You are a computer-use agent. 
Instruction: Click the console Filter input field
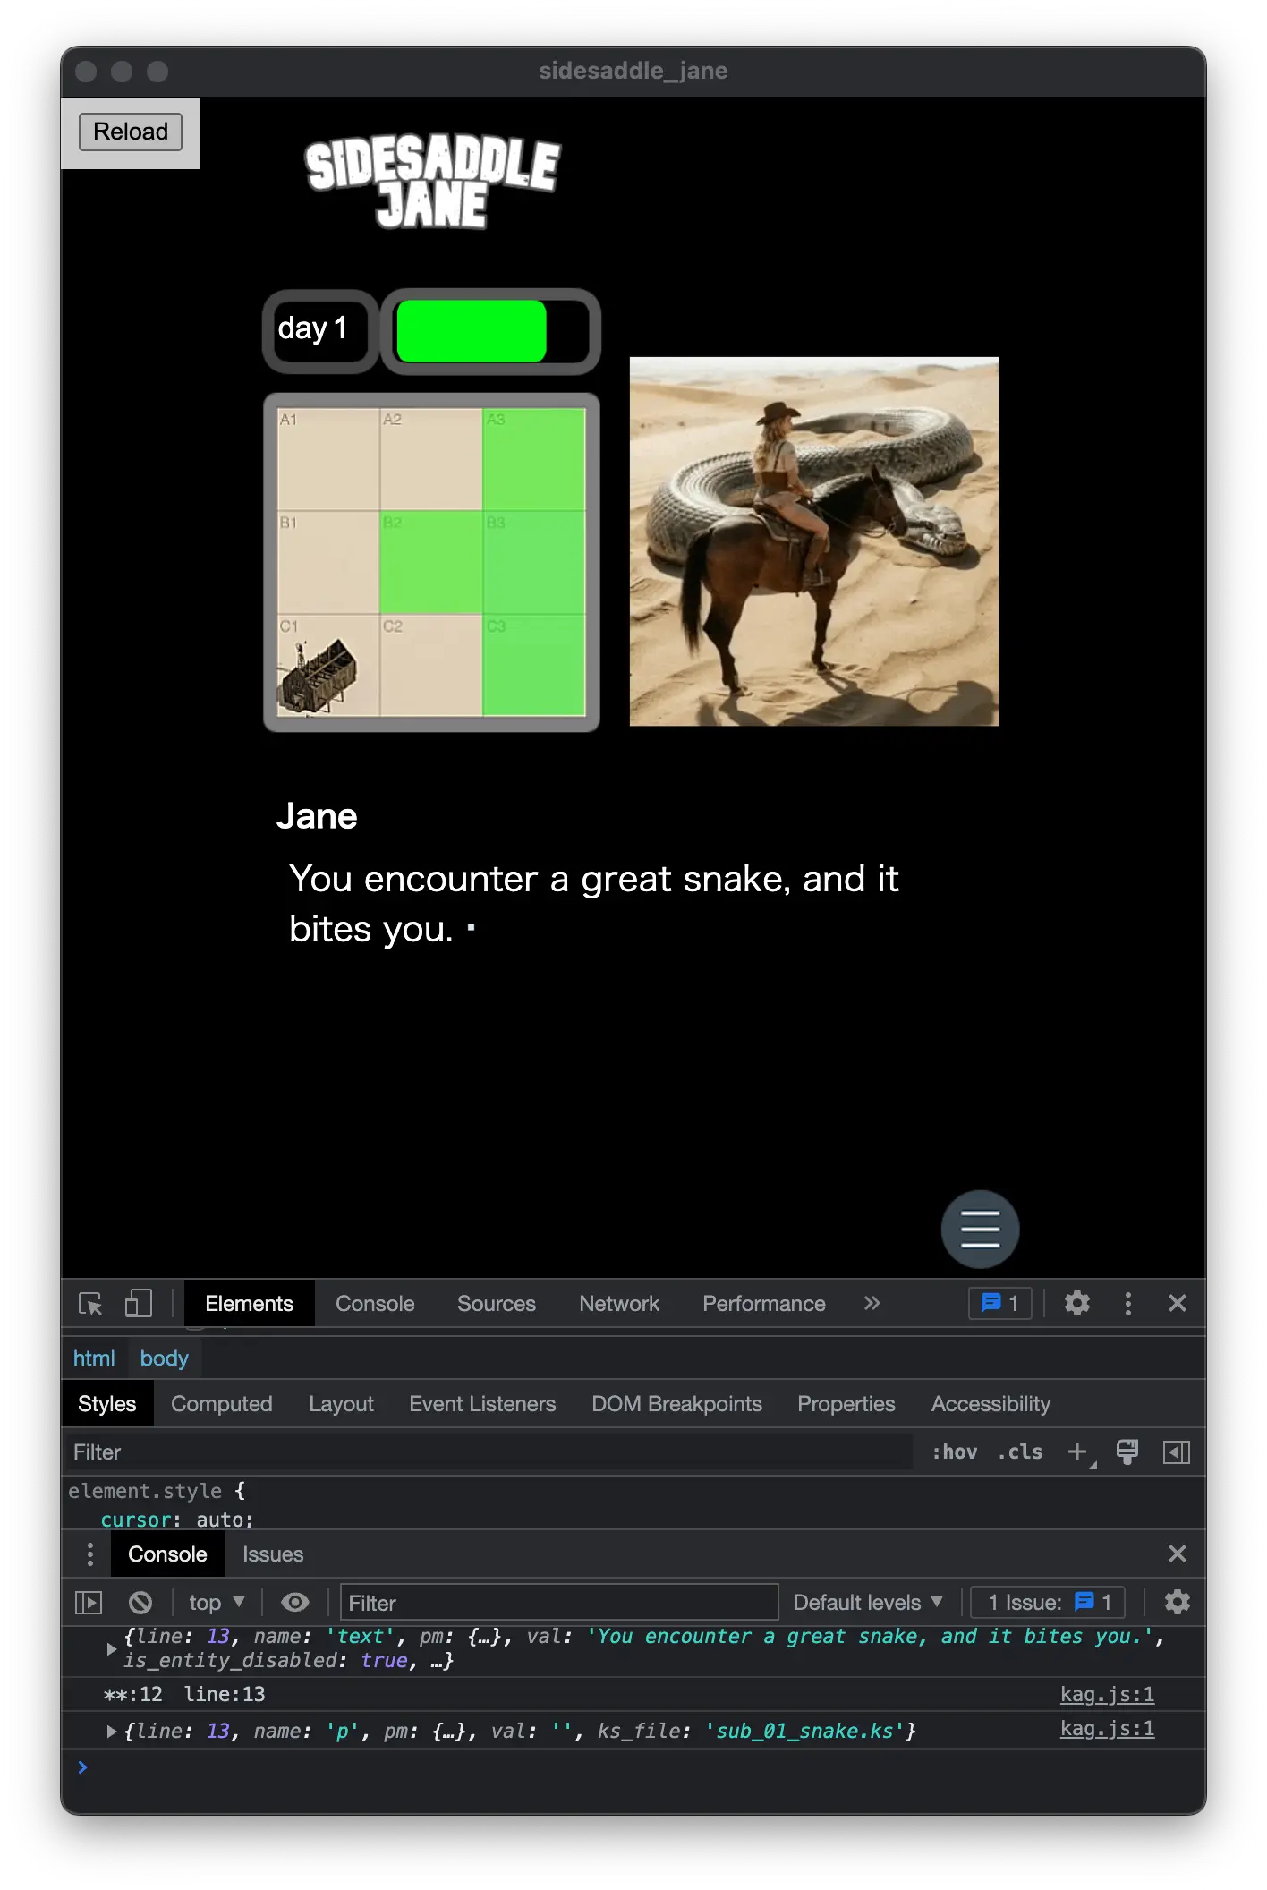(x=559, y=1603)
